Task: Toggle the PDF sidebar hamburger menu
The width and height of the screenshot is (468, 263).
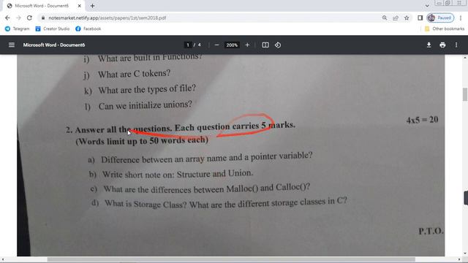Action: [x=12, y=45]
